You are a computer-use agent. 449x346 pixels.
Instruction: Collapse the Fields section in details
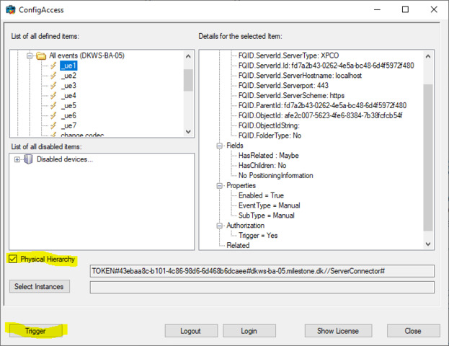point(220,145)
